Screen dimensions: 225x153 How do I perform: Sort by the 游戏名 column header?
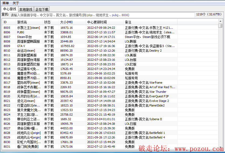click(x=29, y=22)
